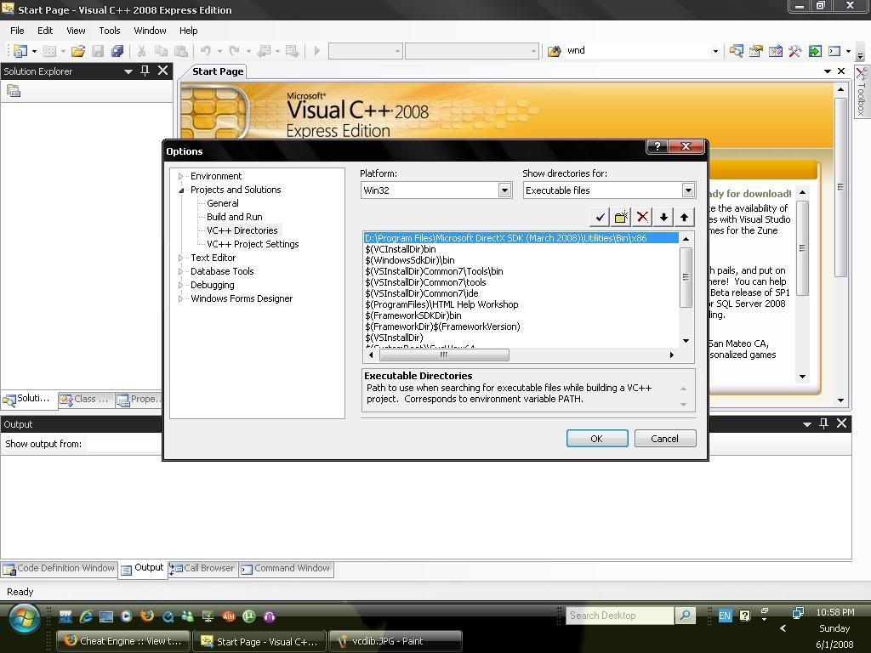Open the File menu
871x653 pixels.
pos(17,31)
